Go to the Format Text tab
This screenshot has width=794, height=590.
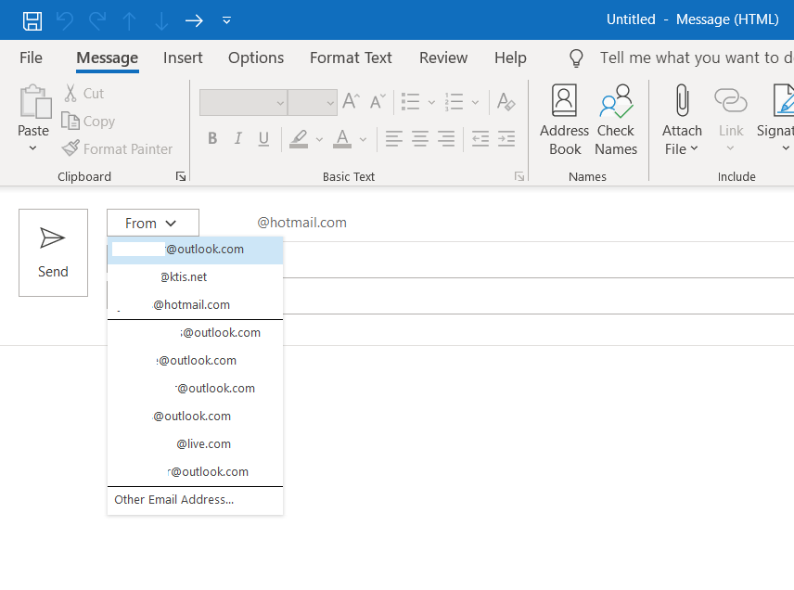click(351, 58)
